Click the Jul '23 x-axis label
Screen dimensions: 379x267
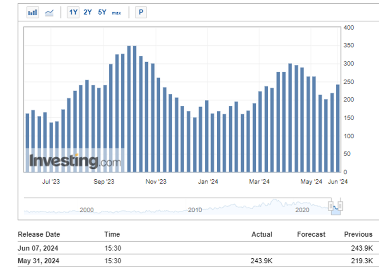(51, 181)
